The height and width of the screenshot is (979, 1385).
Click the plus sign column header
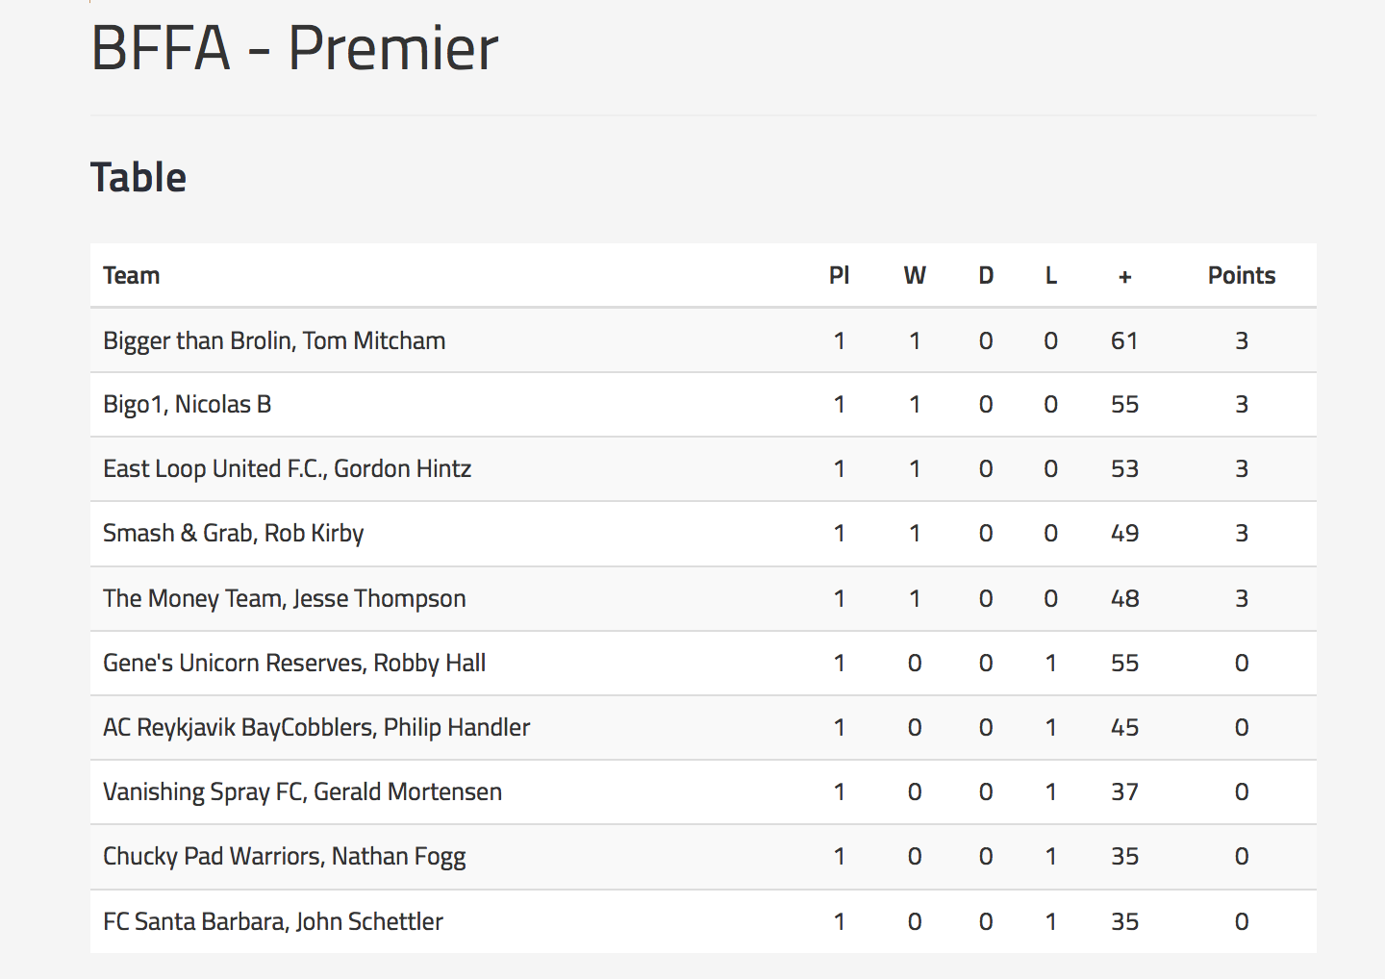(1124, 277)
